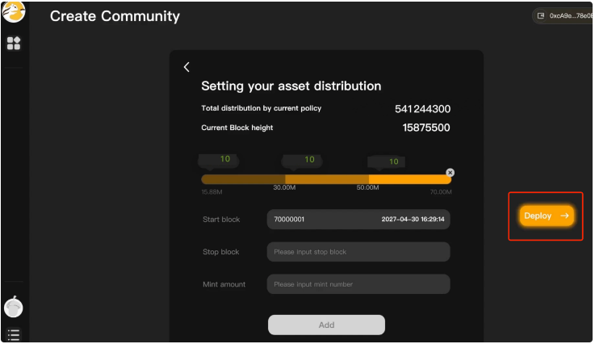Click the arrow inside the Deploy button

(x=564, y=216)
